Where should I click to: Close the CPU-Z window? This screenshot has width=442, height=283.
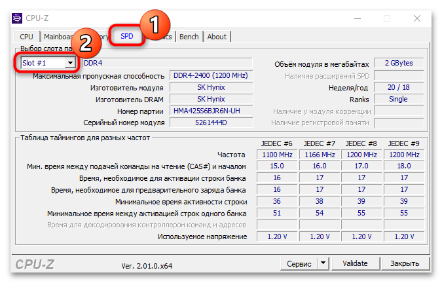coord(417,18)
